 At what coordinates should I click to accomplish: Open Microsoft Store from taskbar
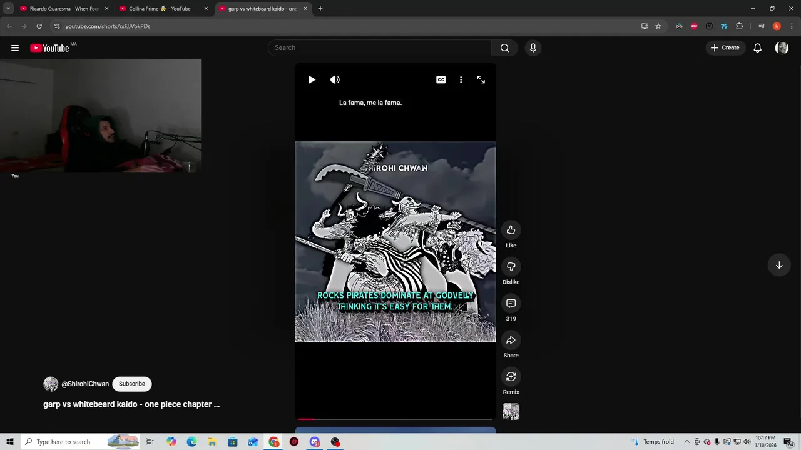pos(233,442)
